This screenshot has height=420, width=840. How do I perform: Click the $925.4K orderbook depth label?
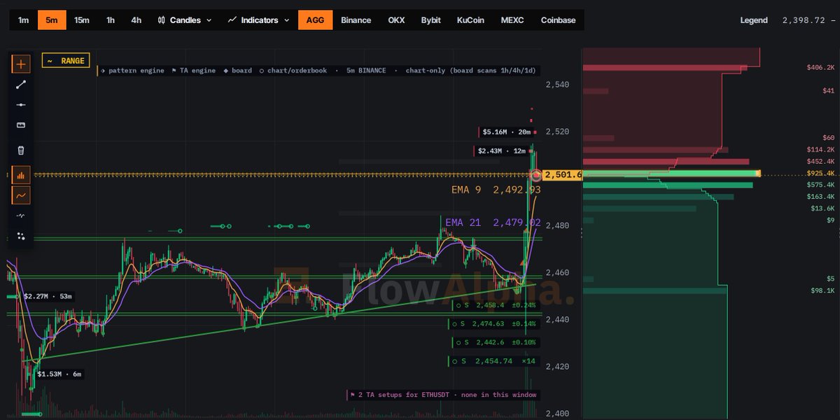(x=820, y=173)
